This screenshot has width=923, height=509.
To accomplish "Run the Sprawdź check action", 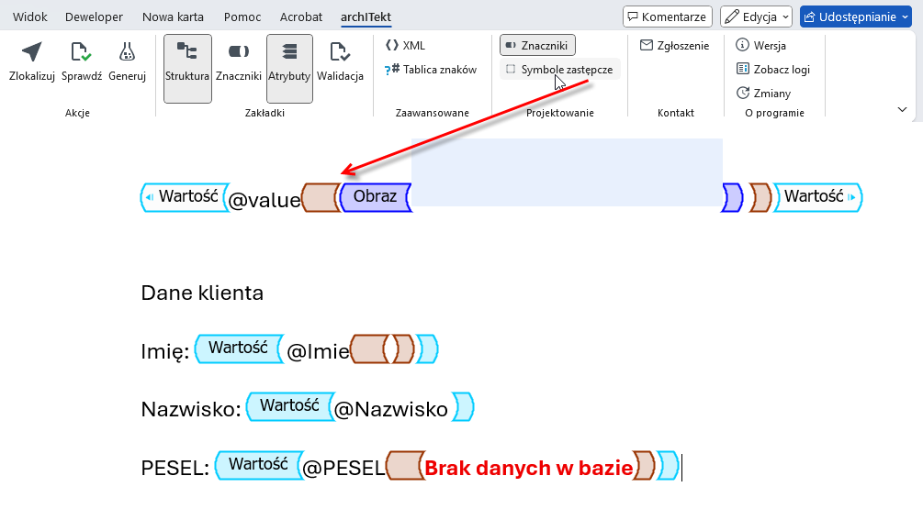I will coord(81,61).
